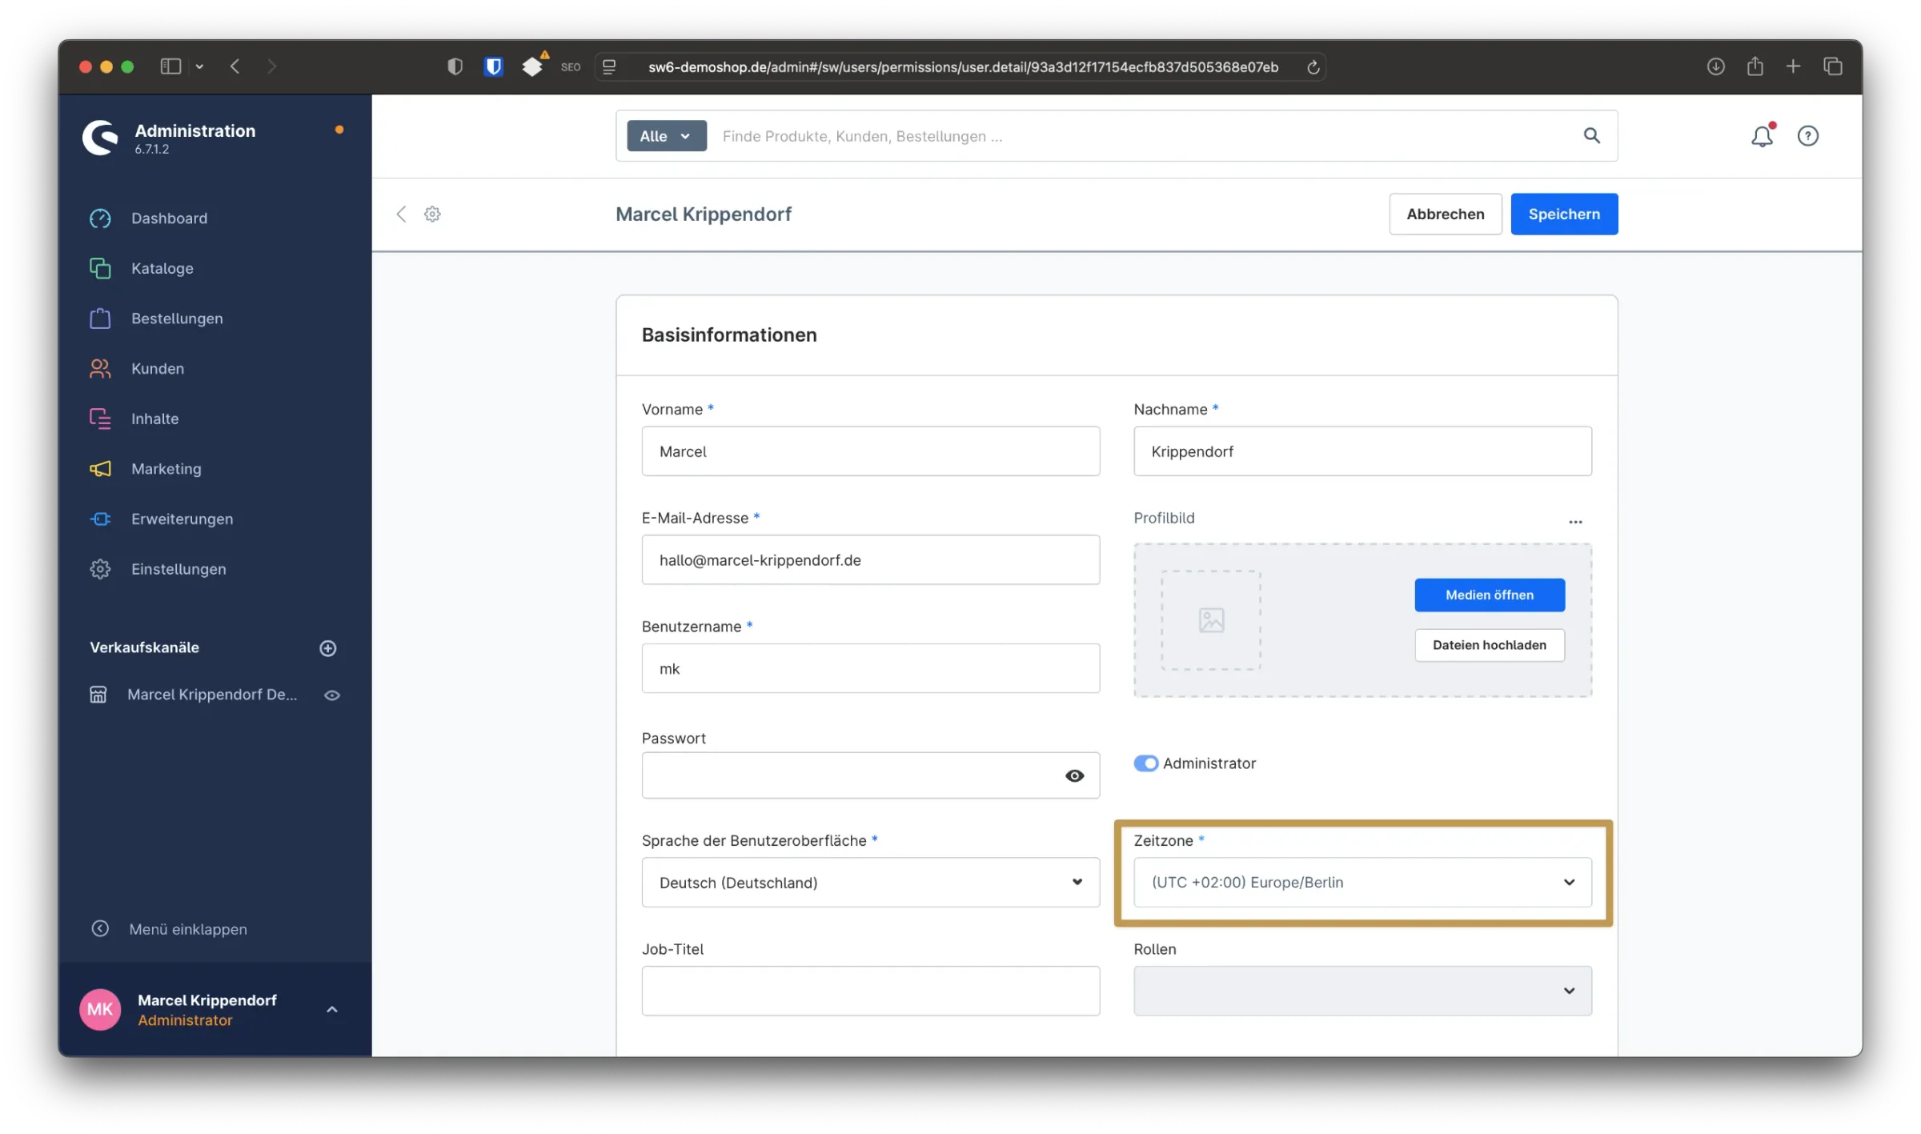
Task: Click the Dateien hochladen button
Action: [x=1489, y=645]
